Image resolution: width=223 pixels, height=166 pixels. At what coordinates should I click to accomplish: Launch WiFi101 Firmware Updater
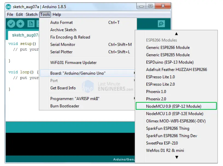(87, 63)
